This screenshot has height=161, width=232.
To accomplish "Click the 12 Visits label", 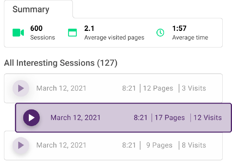I will click(207, 118).
